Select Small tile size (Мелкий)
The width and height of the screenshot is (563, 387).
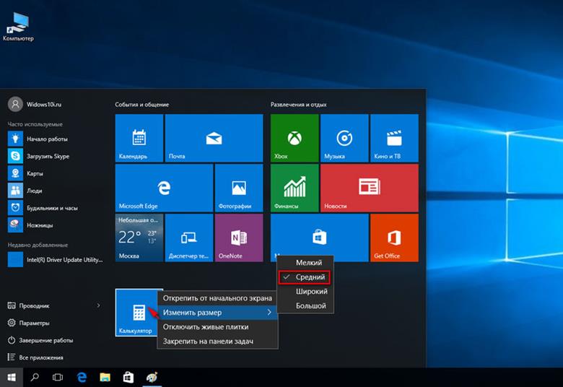[x=305, y=263]
